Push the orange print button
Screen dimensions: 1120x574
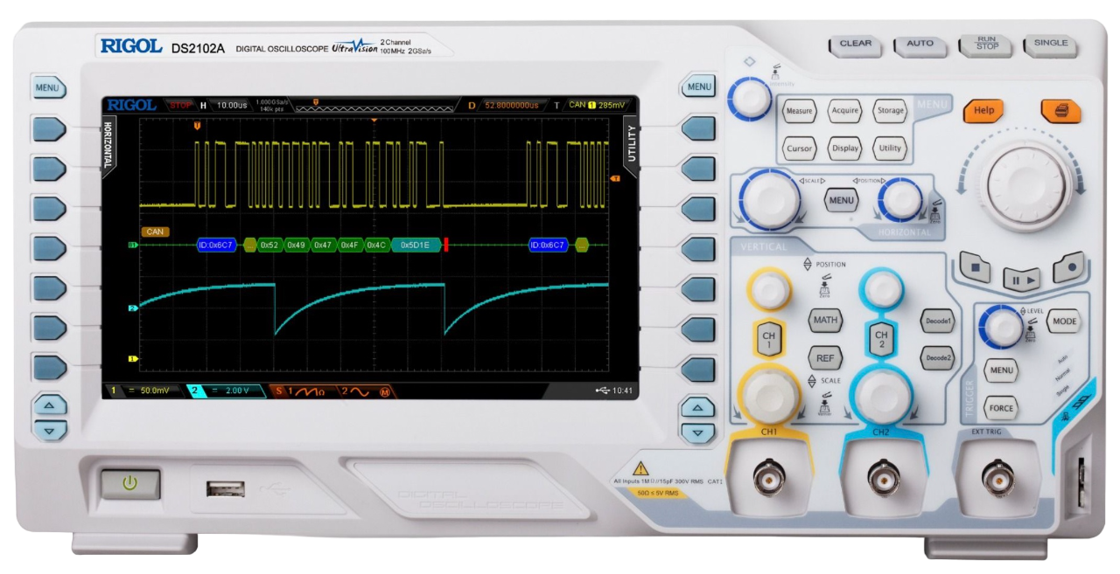click(1060, 111)
